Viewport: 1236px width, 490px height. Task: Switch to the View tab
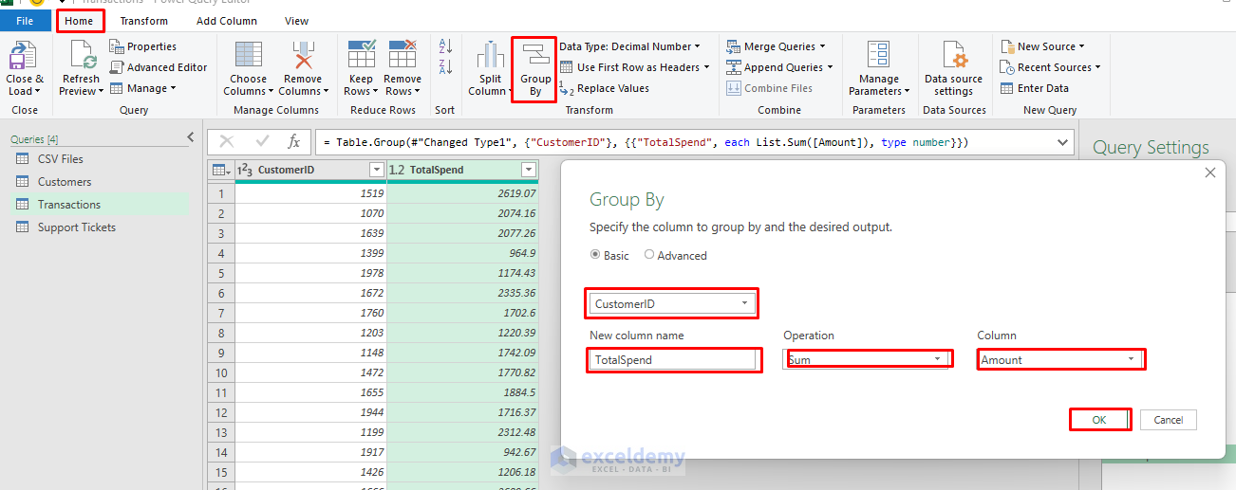click(296, 21)
